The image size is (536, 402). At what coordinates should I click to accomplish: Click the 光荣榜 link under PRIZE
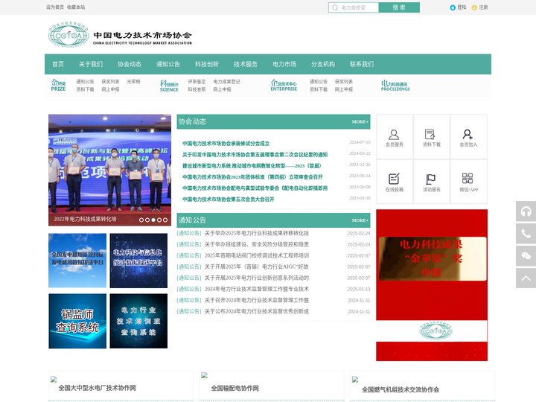pyautogui.click(x=133, y=82)
